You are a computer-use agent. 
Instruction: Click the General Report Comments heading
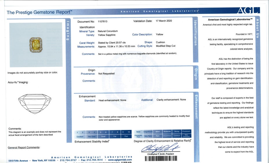(24, 148)
